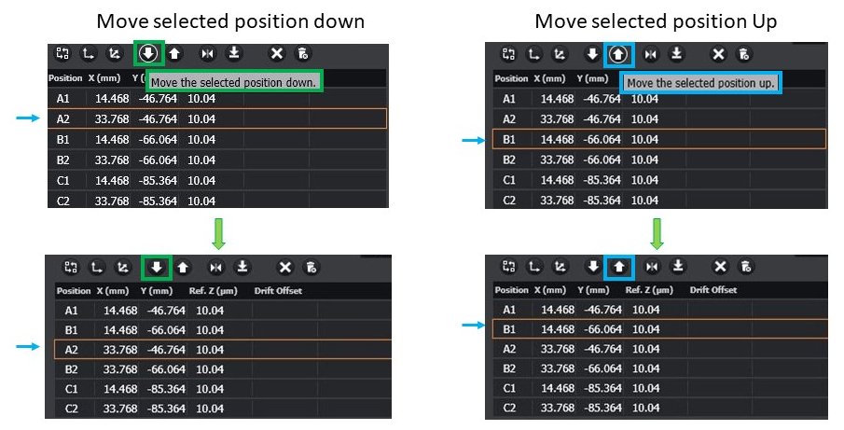Click the X remove icon in the bottom-right toolbar
Image resolution: width=844 pixels, height=430 pixels.
click(x=721, y=268)
